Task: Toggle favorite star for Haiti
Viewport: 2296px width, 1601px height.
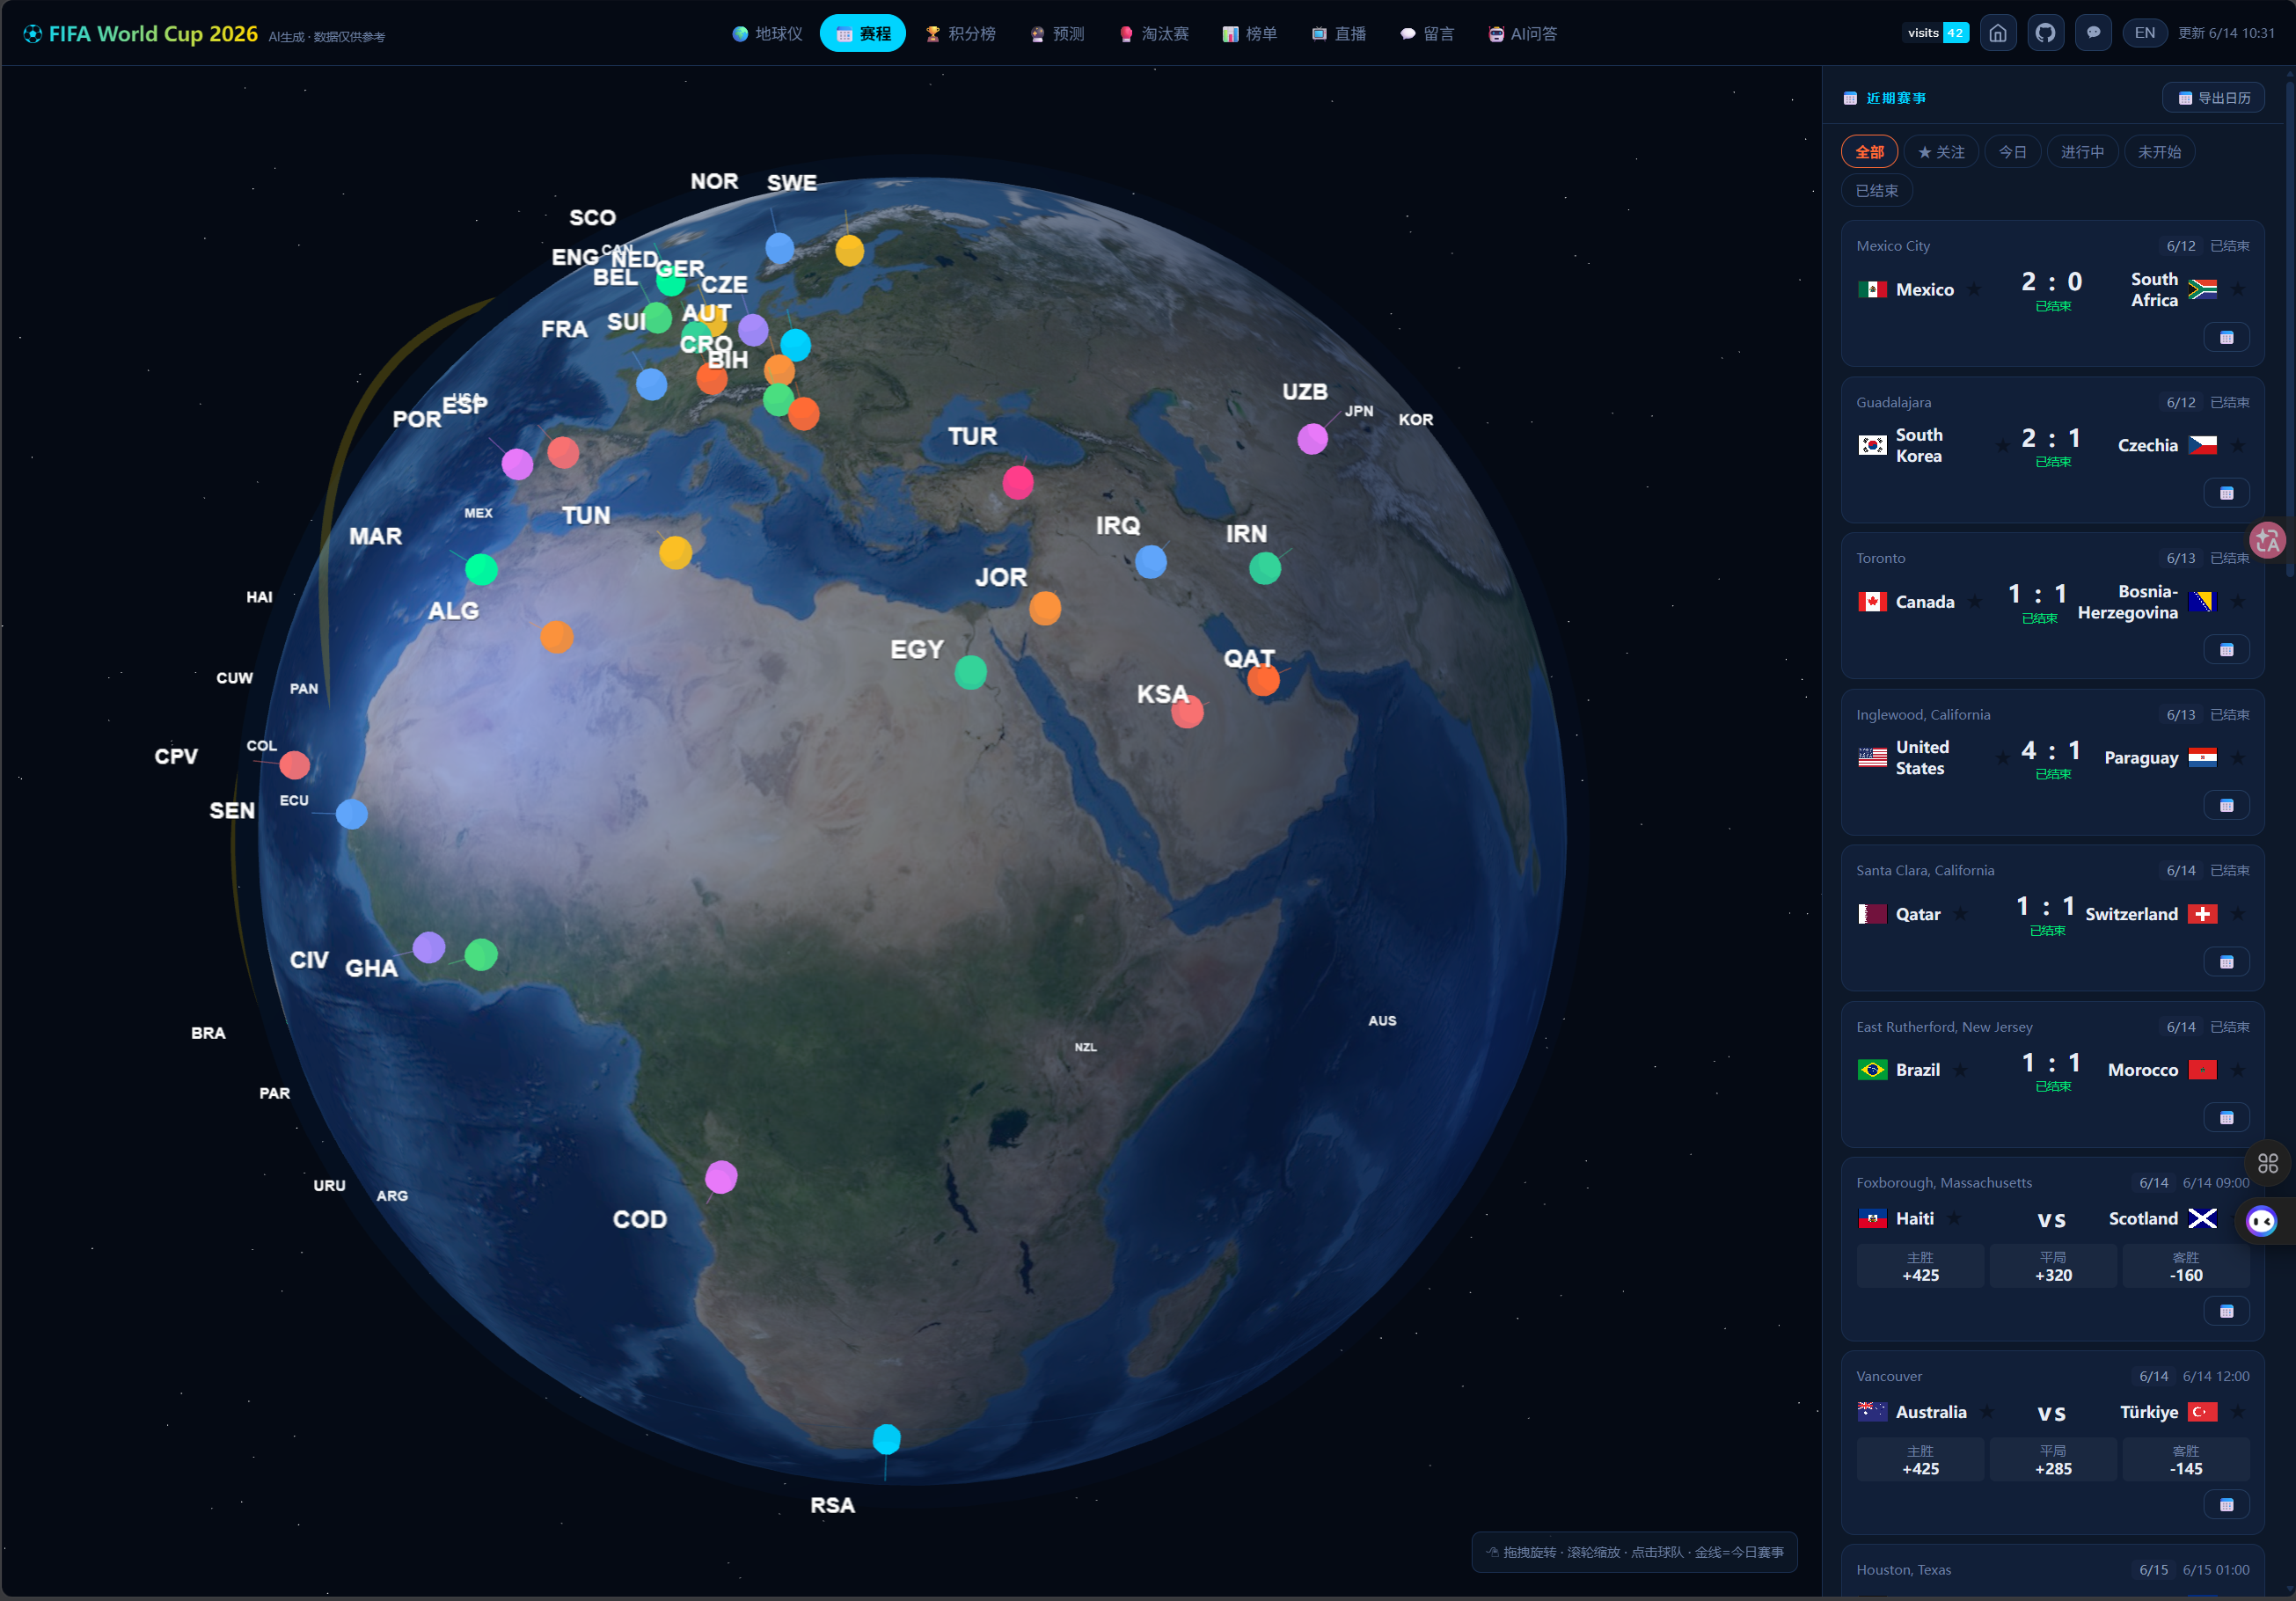Action: click(x=1954, y=1218)
